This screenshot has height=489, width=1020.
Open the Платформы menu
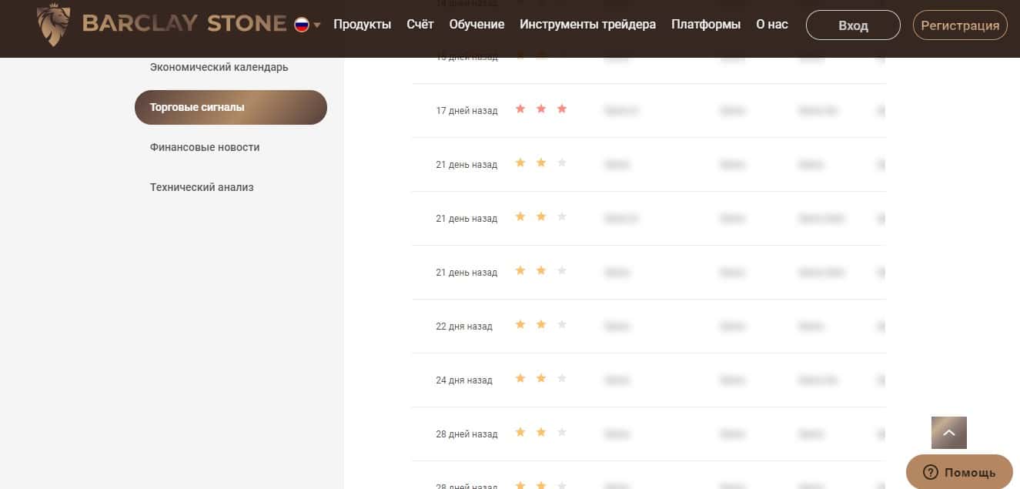[706, 25]
